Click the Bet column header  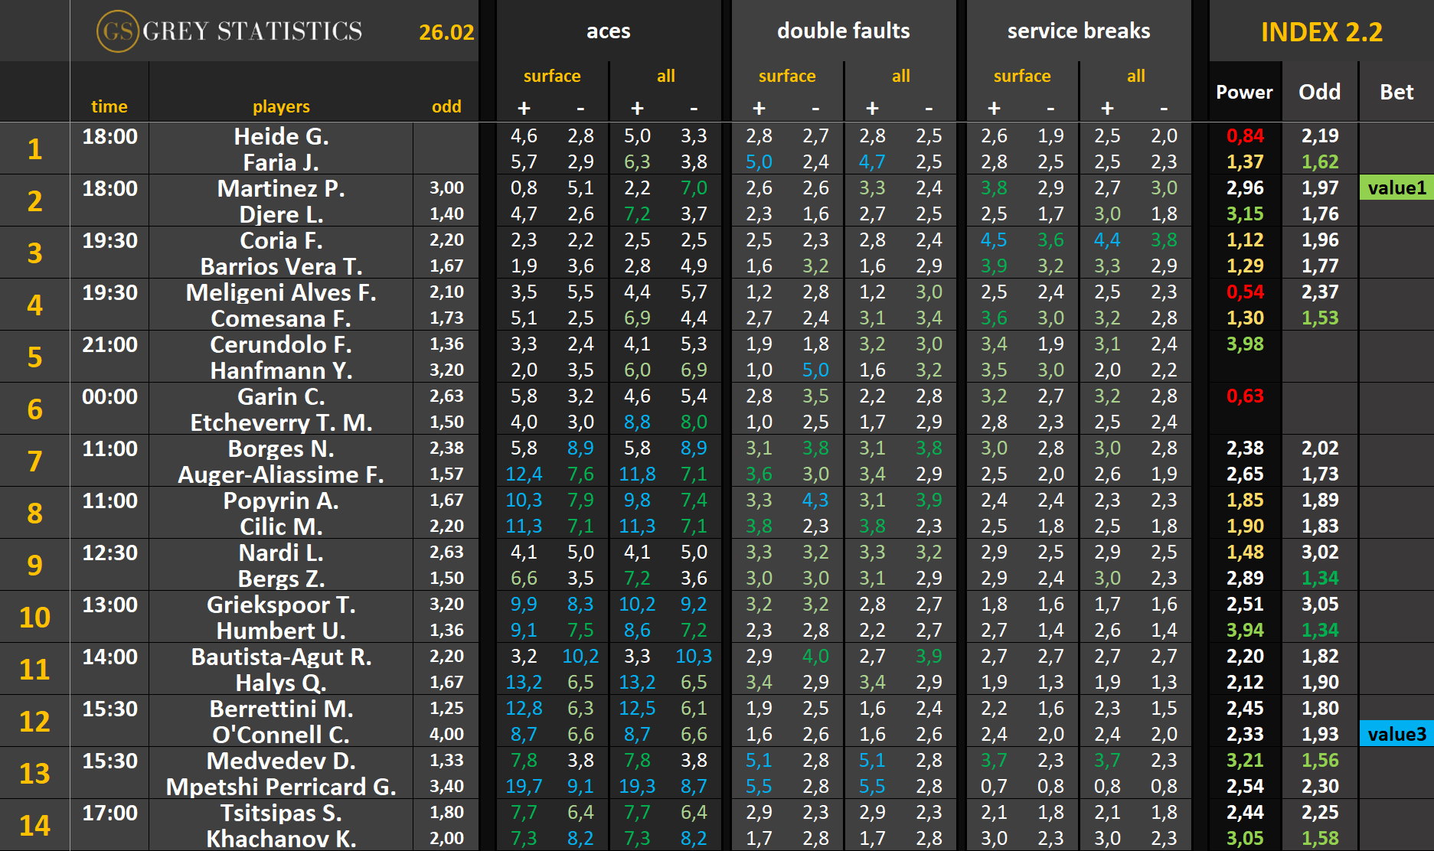pyautogui.click(x=1396, y=93)
